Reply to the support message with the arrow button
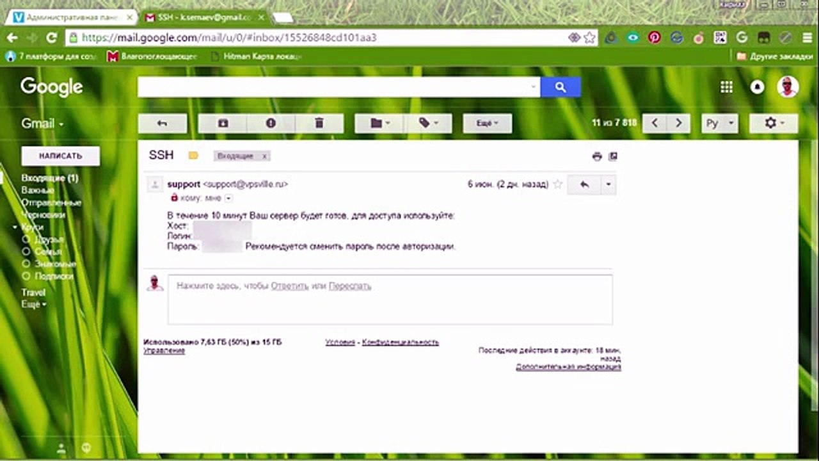The height and width of the screenshot is (461, 819). coord(584,184)
